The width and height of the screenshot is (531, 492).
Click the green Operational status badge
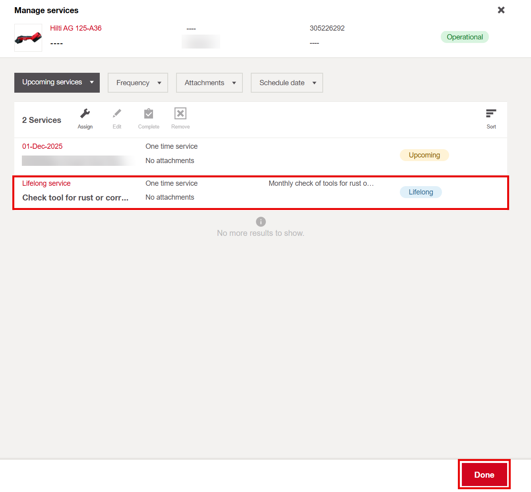(464, 37)
